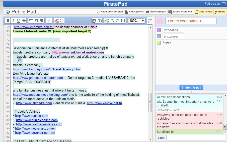Viewport: 227px width, 142px height.
Task: Toggle the side panel with the arrows button
Action: [150, 21]
